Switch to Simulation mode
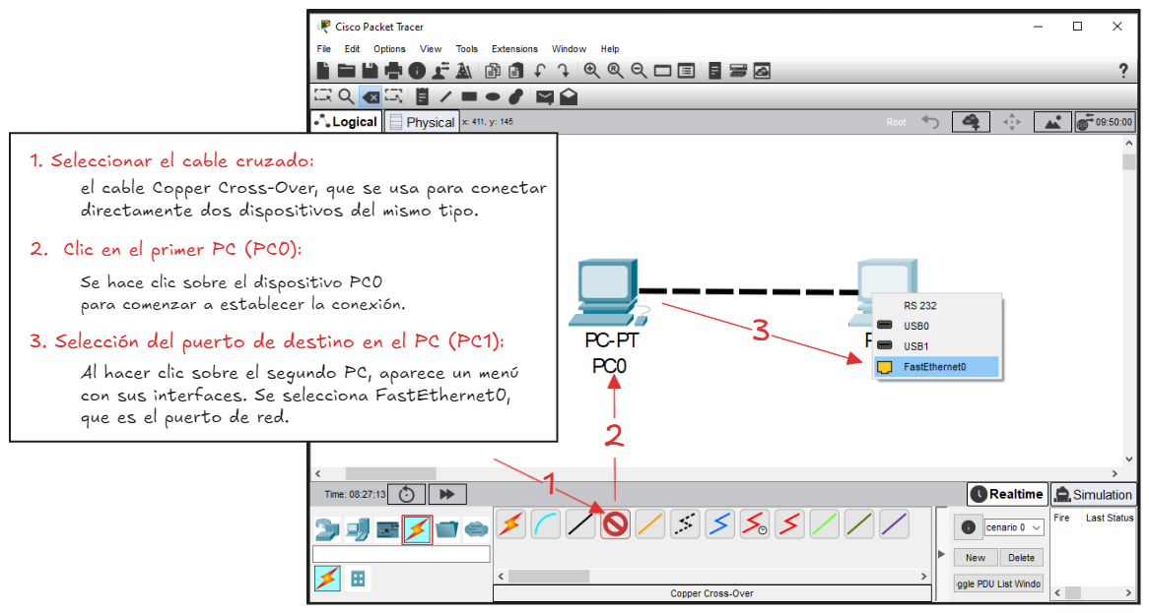The width and height of the screenshot is (1149, 613). coord(1093,494)
